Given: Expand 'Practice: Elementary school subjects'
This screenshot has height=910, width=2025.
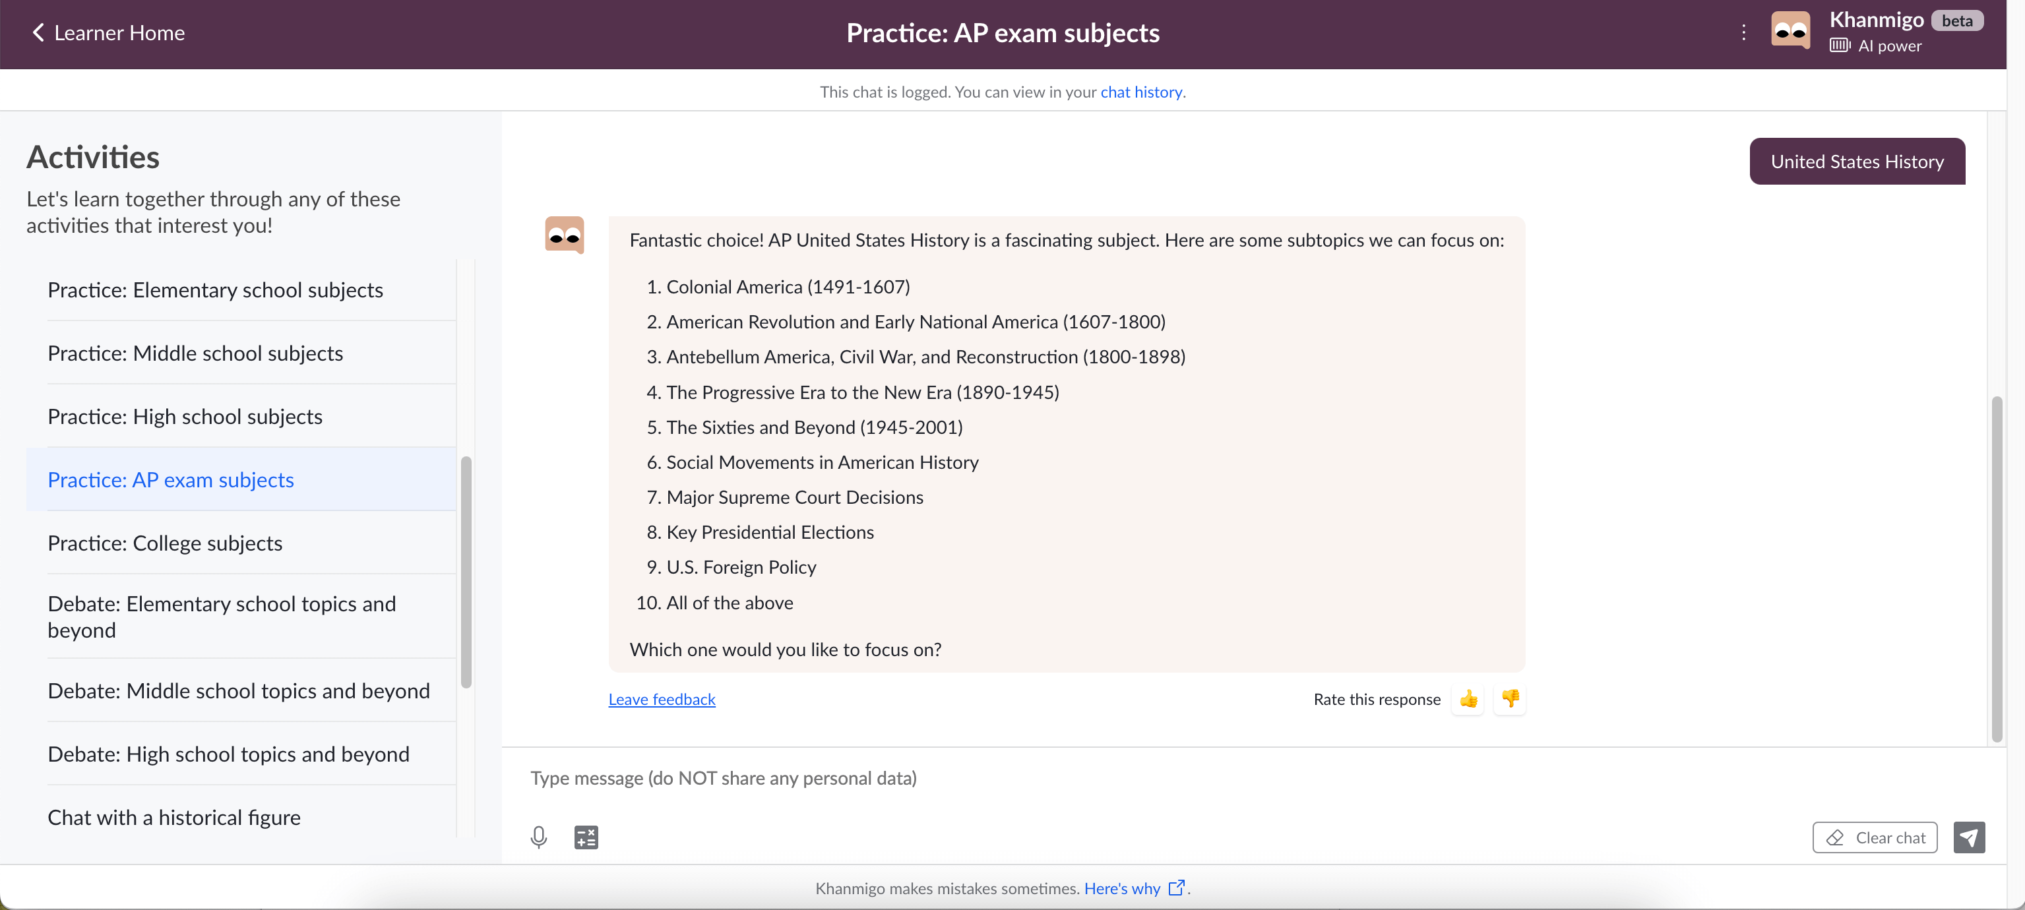Looking at the screenshot, I should pos(216,289).
